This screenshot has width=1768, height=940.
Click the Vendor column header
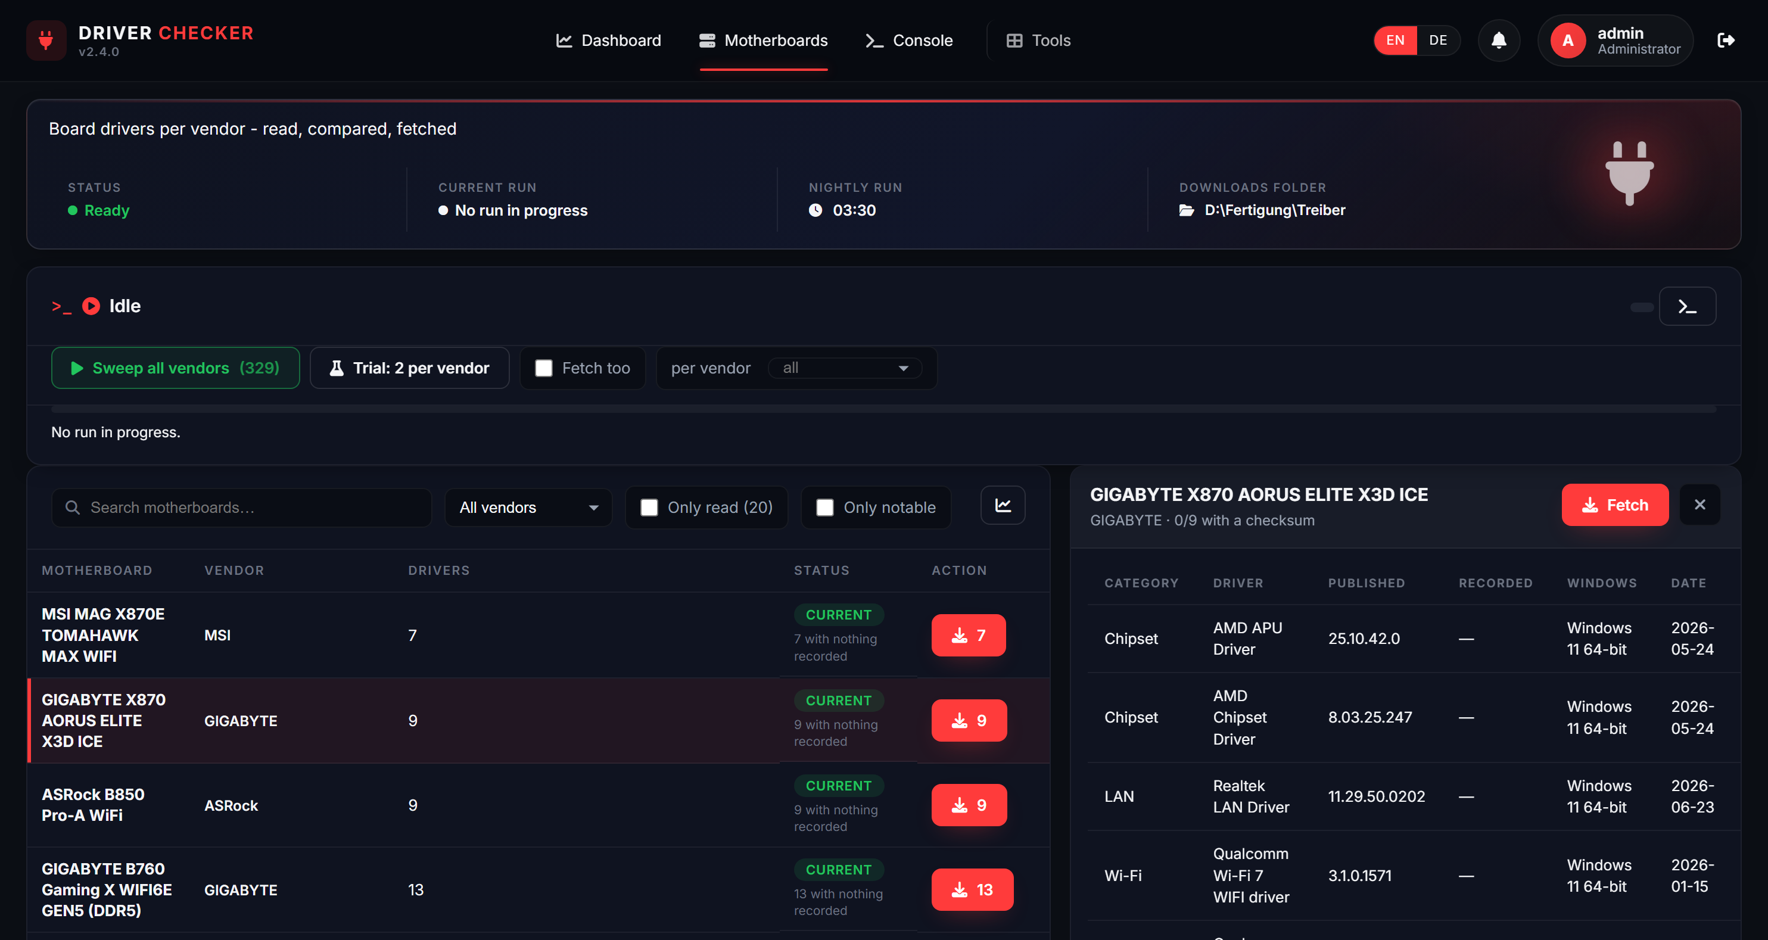[x=234, y=570]
